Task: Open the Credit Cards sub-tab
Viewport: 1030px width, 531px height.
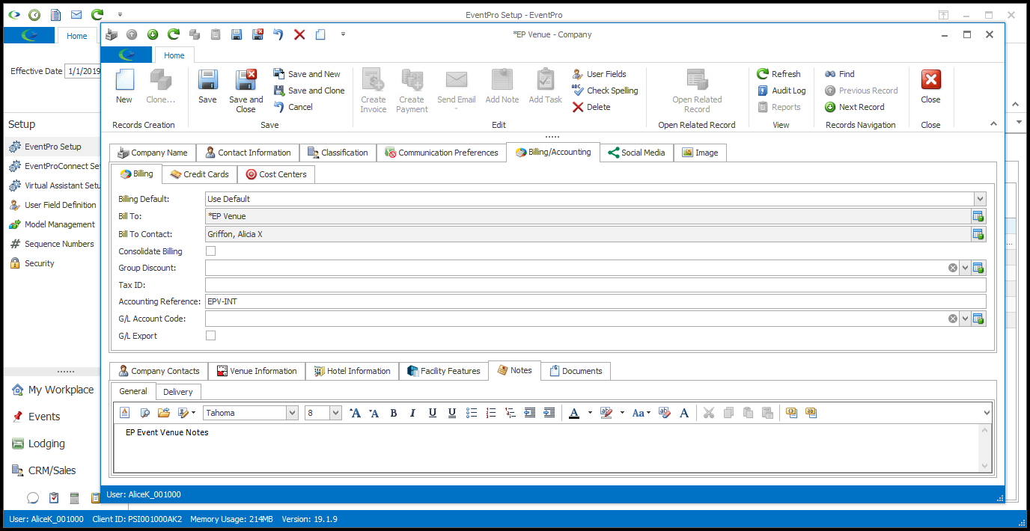Action: (199, 174)
